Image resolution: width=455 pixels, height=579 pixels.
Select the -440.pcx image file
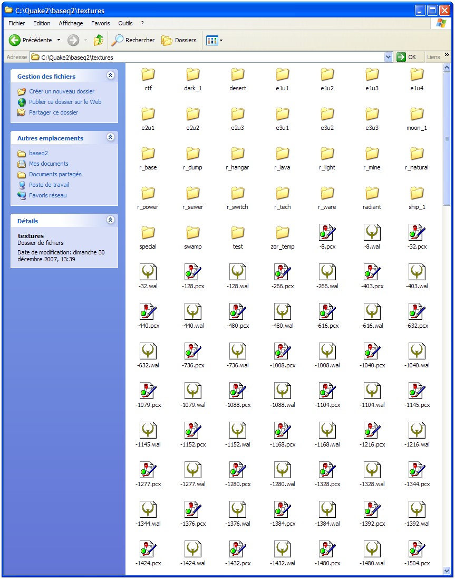[148, 311]
